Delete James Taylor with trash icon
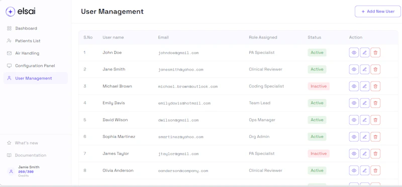 [375, 153]
